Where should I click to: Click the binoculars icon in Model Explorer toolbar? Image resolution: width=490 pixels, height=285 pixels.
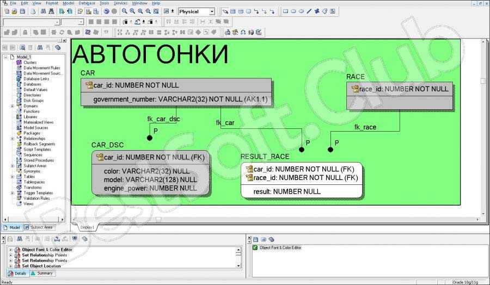click(x=40, y=47)
